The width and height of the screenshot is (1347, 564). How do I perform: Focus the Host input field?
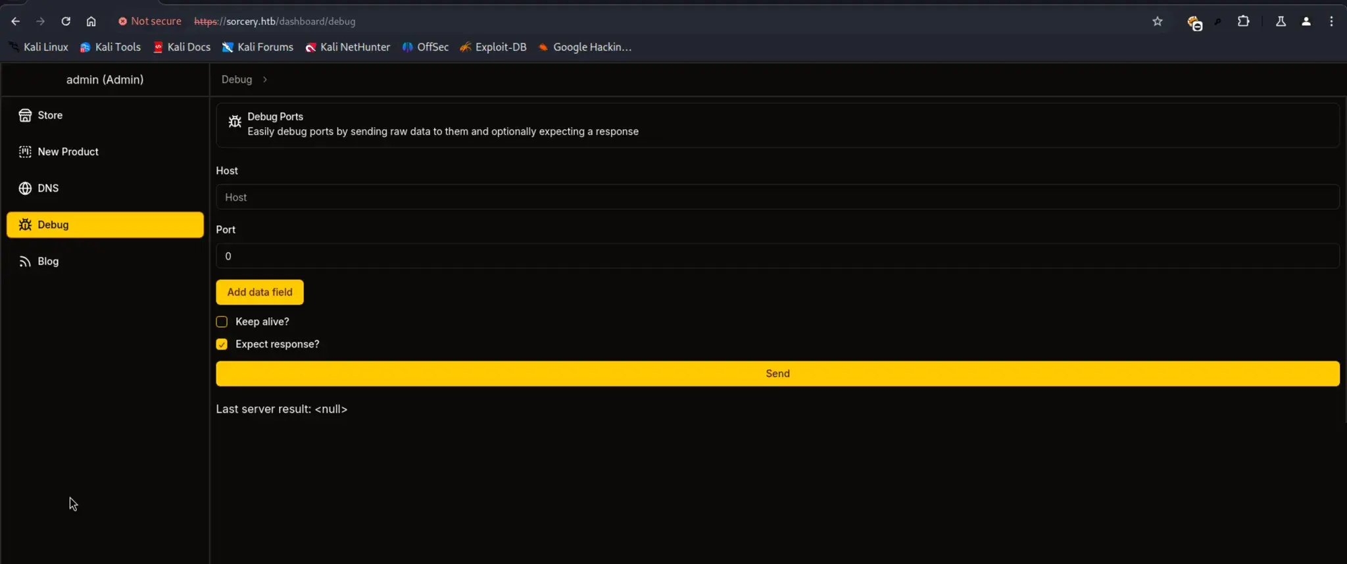[777, 197]
